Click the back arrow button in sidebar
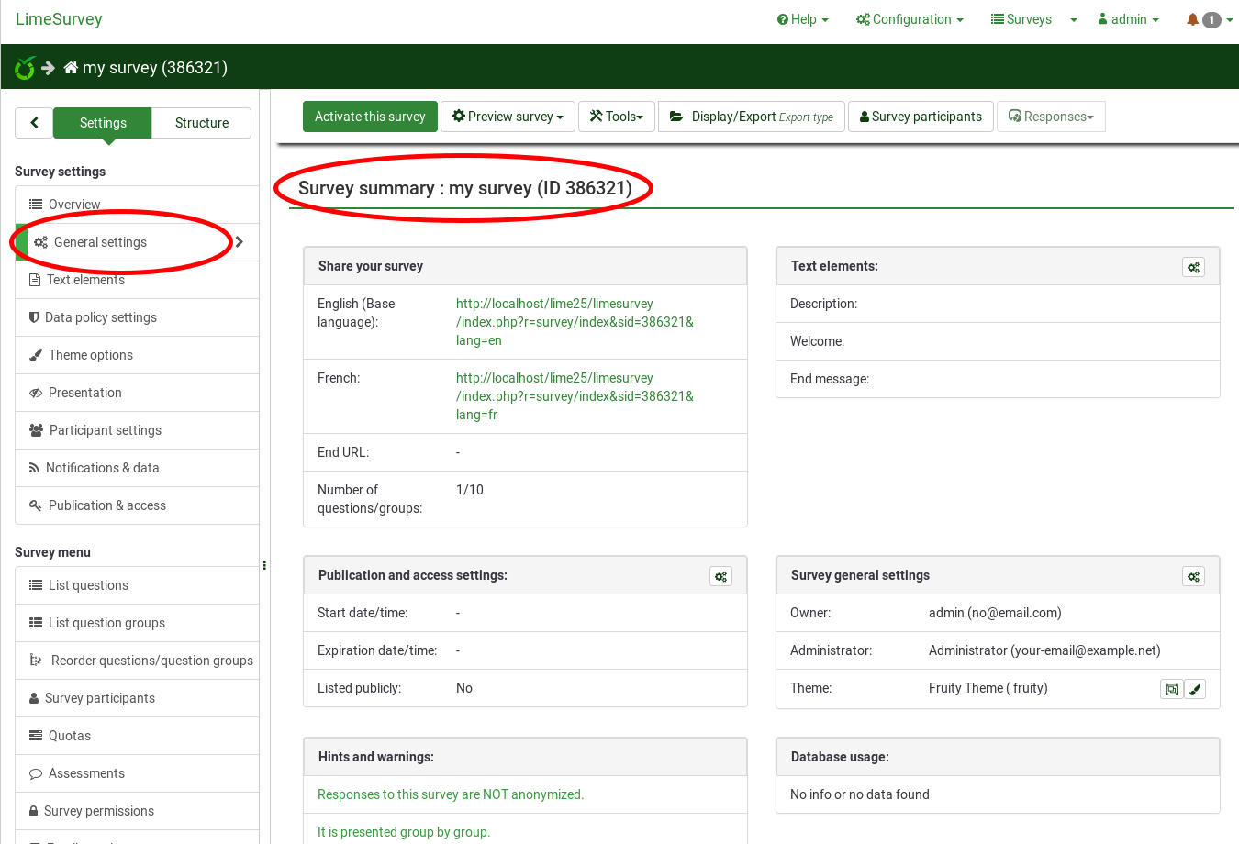 click(34, 123)
